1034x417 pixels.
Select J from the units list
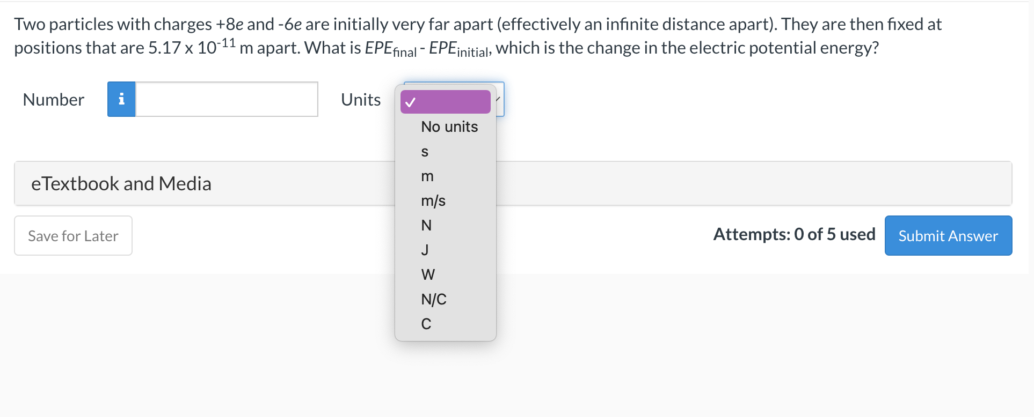(425, 250)
